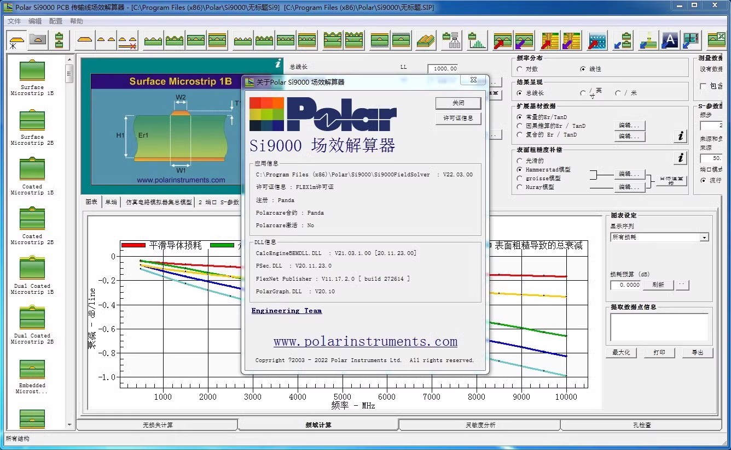Switch to the 孔检查 bottom tab

click(x=641, y=425)
